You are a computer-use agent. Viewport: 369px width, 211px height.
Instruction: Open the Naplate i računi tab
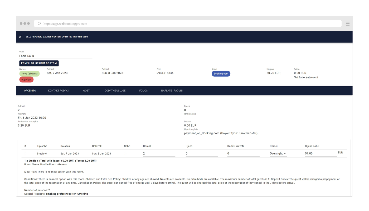click(172, 90)
